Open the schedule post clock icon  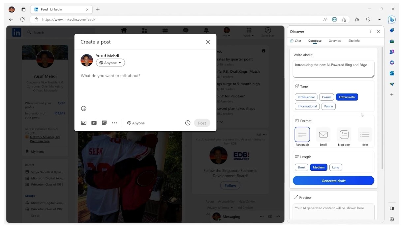[188, 123]
